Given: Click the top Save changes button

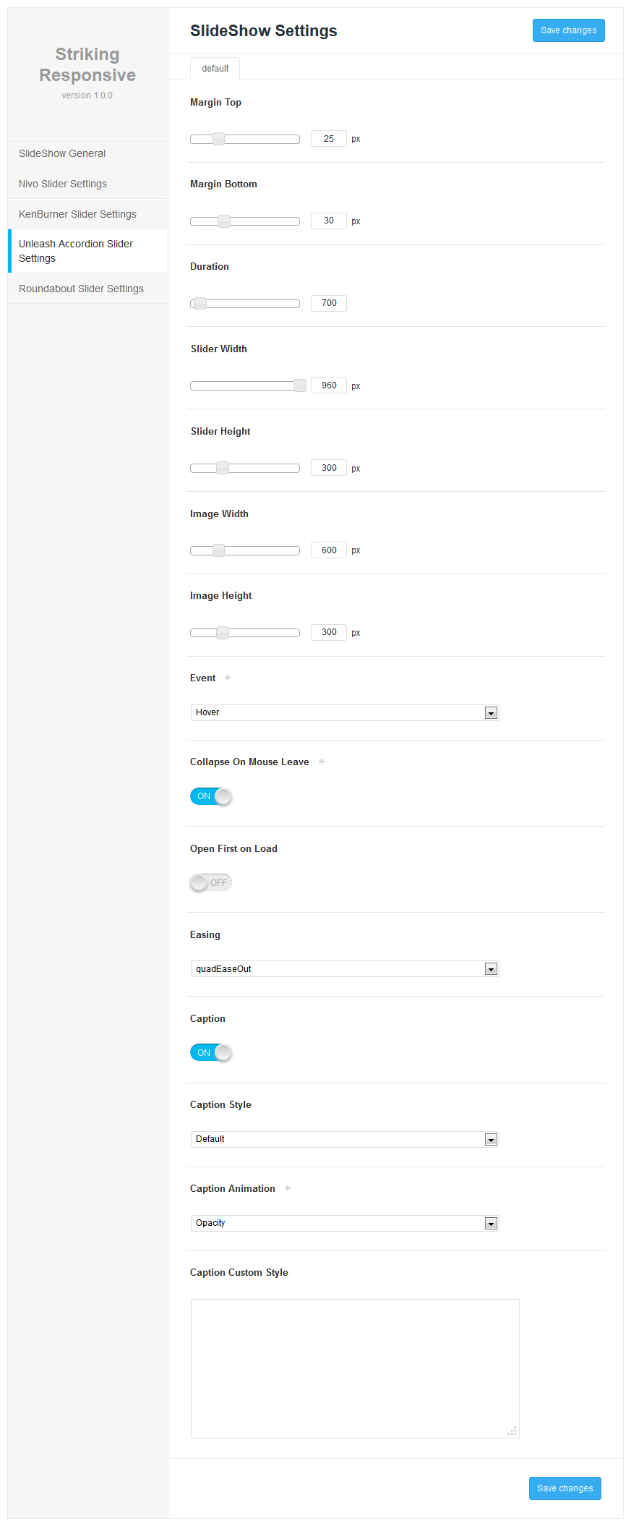Looking at the screenshot, I should click(x=568, y=30).
